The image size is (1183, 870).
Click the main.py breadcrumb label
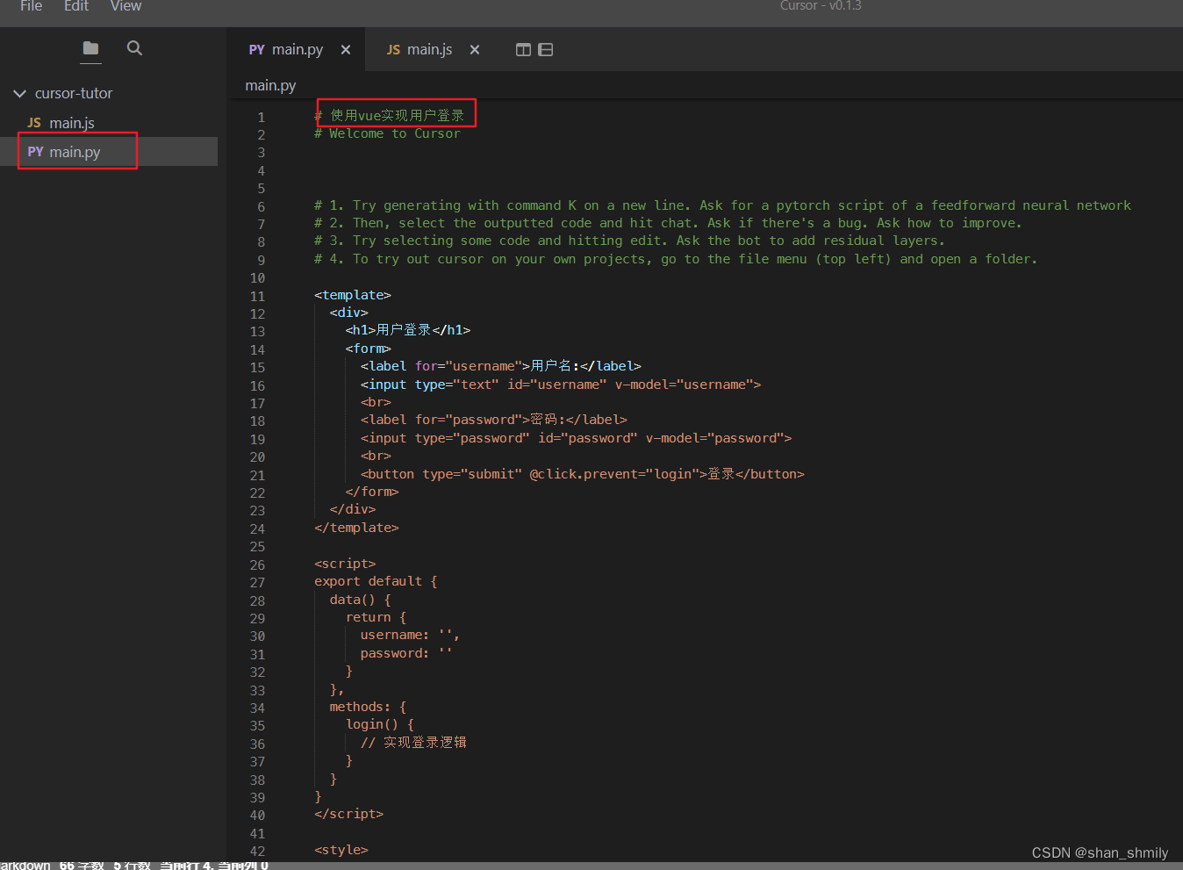coord(270,85)
